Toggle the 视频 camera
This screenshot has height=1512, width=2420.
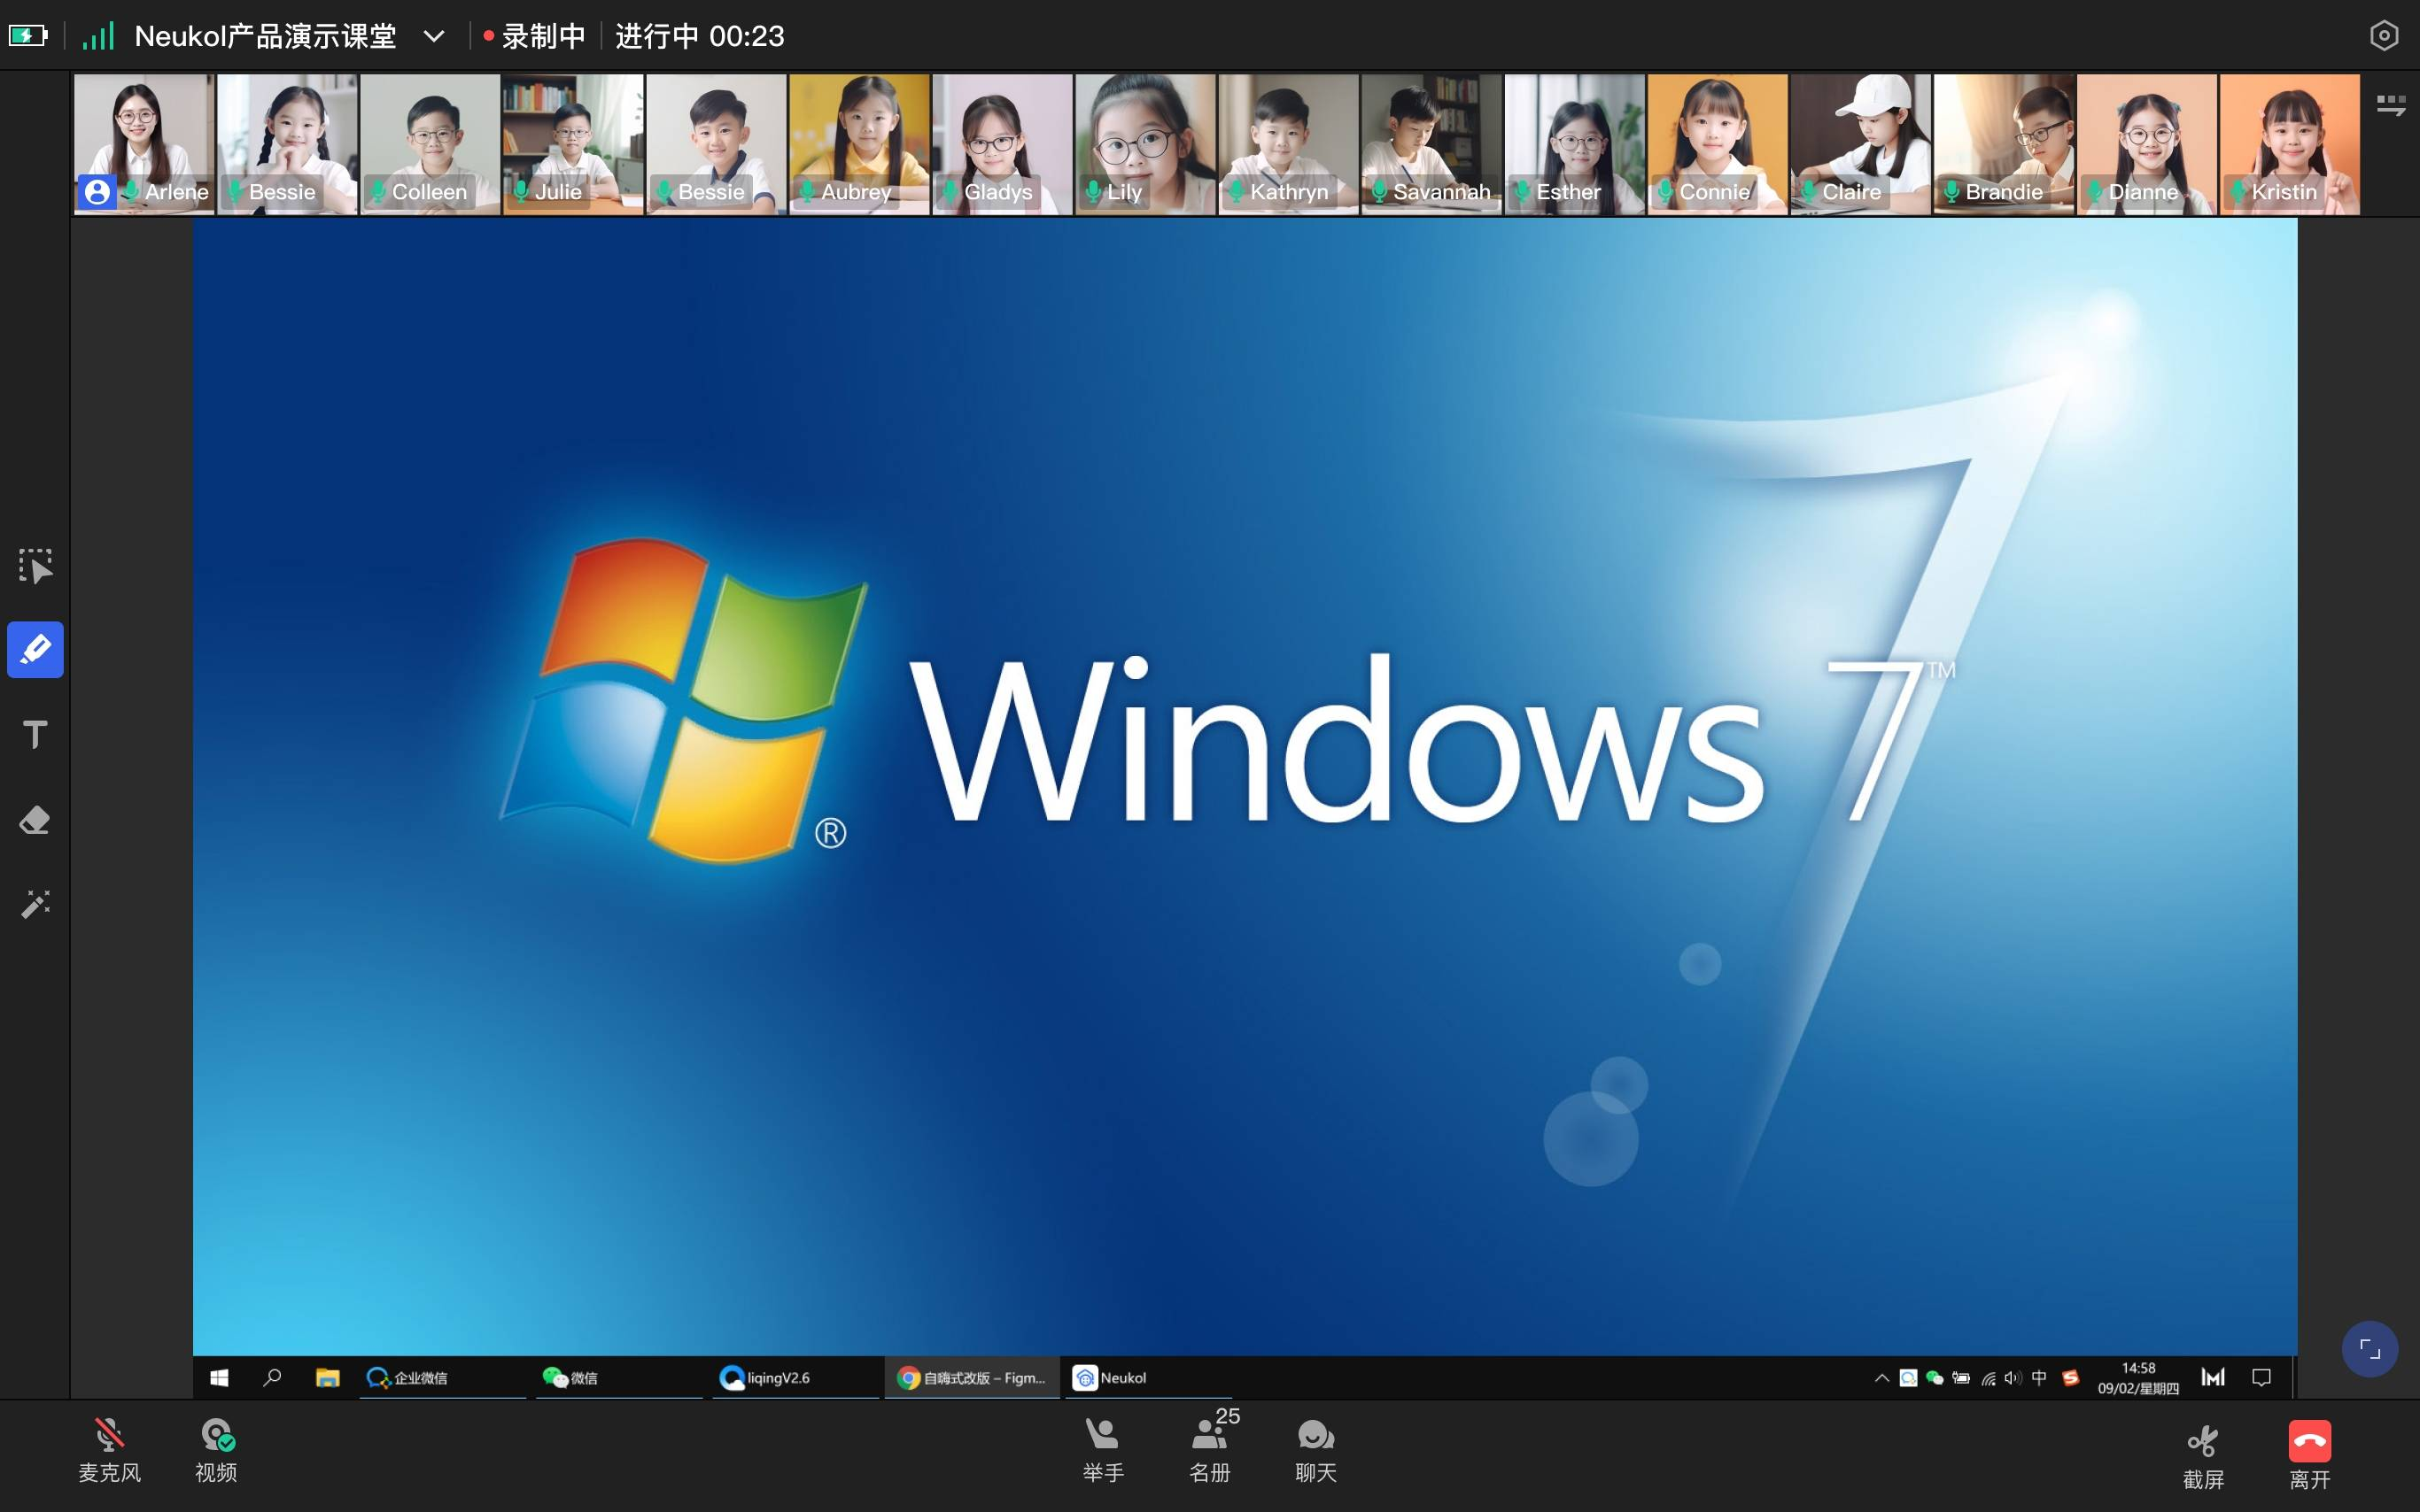tap(216, 1450)
